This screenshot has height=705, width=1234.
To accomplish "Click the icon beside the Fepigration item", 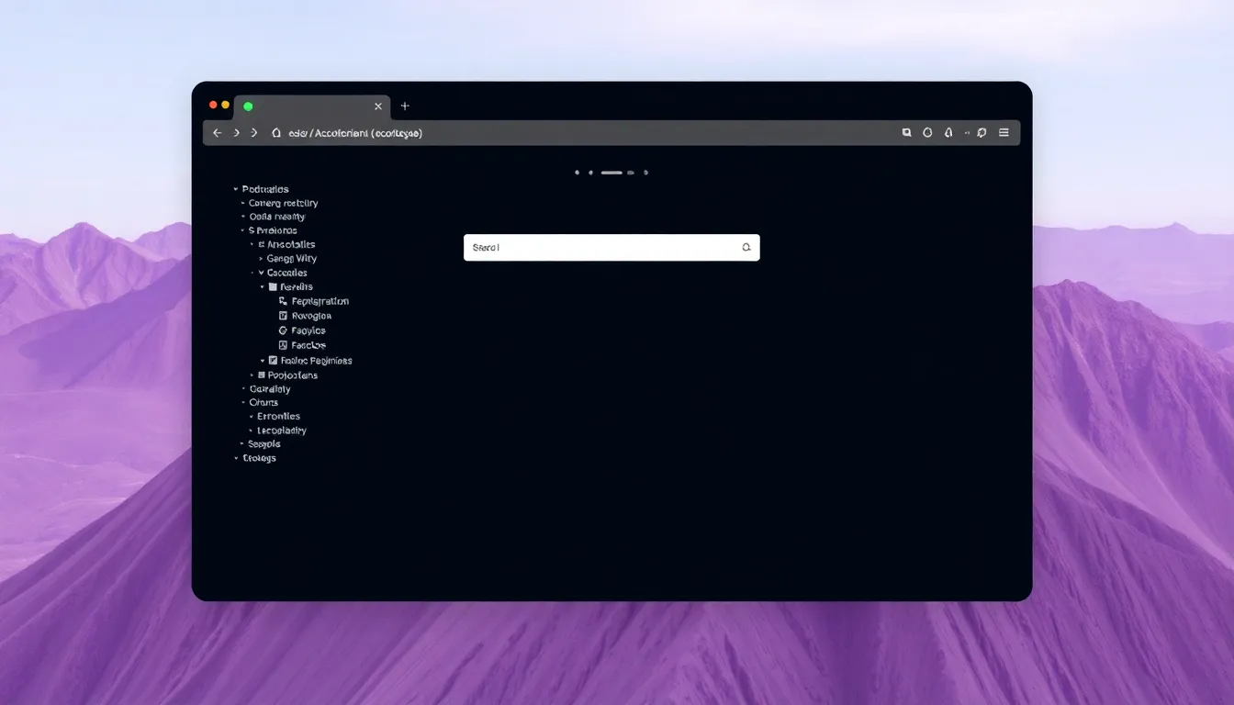I will point(283,301).
